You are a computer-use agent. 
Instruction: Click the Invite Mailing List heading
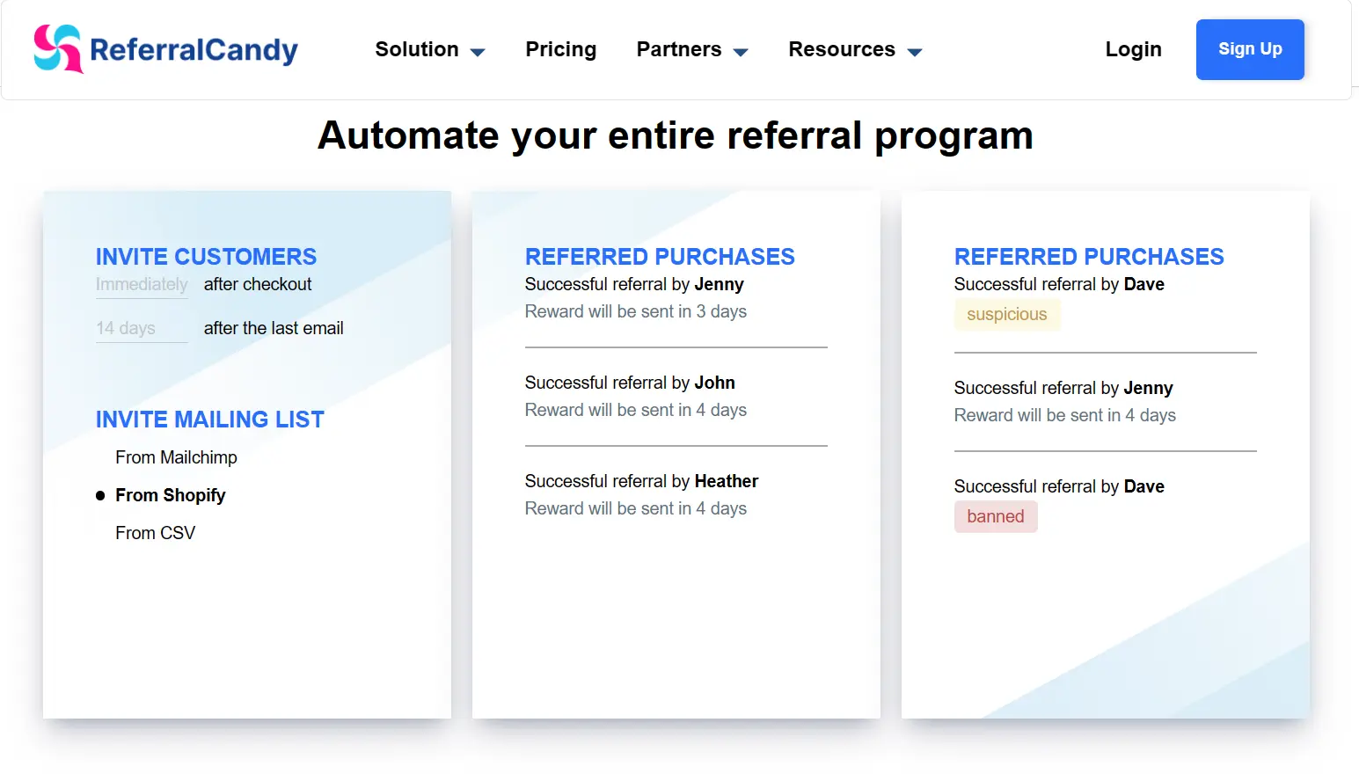[x=209, y=420]
